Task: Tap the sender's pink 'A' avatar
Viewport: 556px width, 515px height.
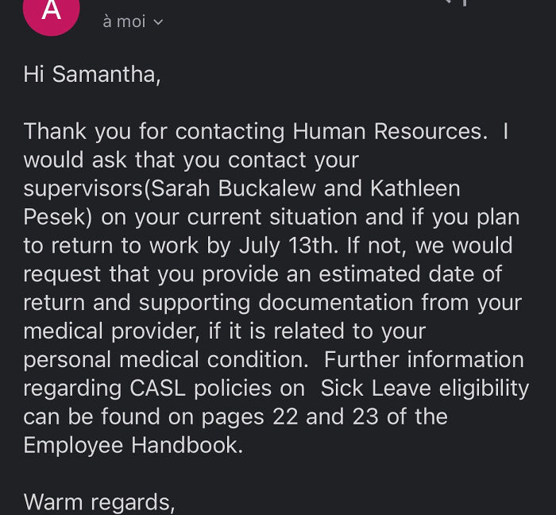Action: point(52,11)
